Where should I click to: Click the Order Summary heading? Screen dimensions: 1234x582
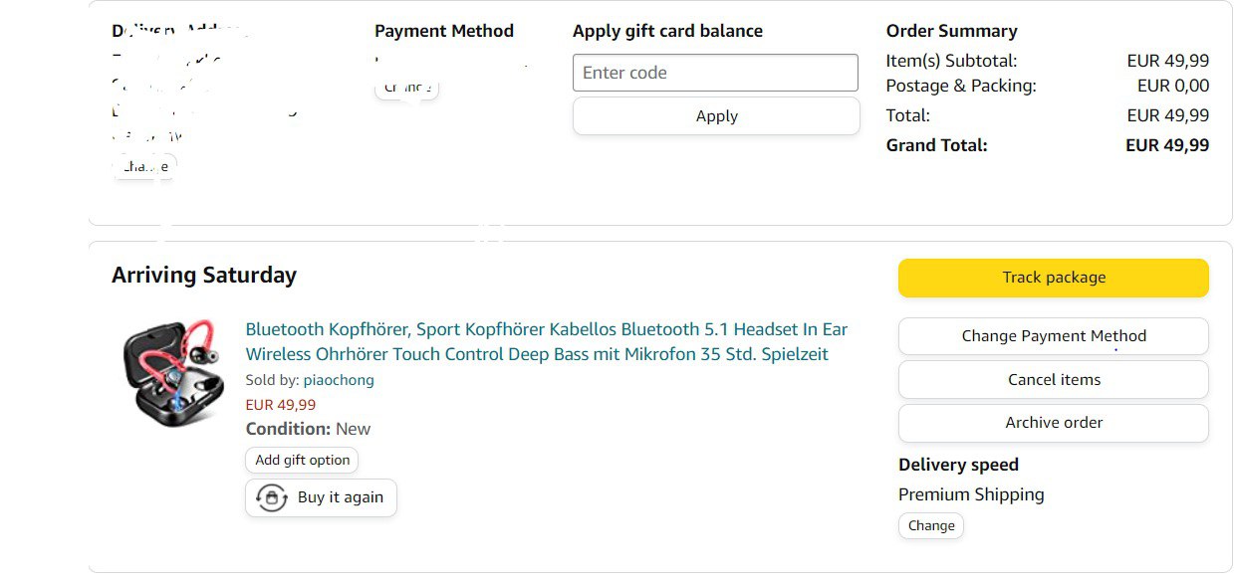click(951, 31)
